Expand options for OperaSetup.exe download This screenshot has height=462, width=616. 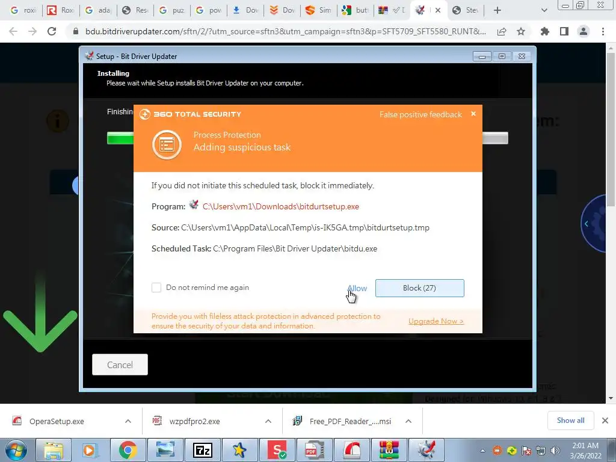tap(128, 421)
